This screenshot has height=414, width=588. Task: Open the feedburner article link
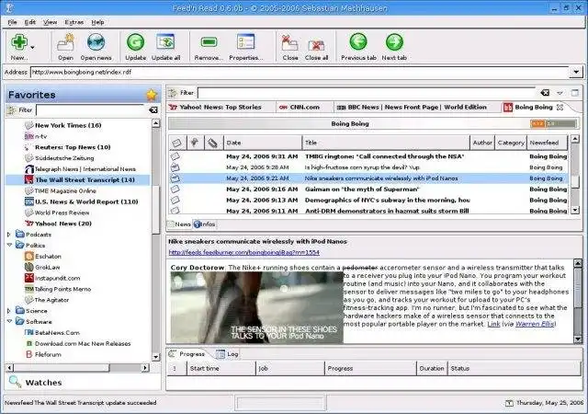[x=243, y=252]
